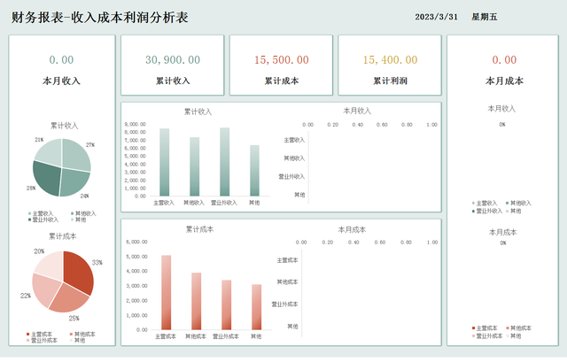
Task: Click 营业外成本 category label in 本月成本 horizontal chart
Action: (285, 304)
